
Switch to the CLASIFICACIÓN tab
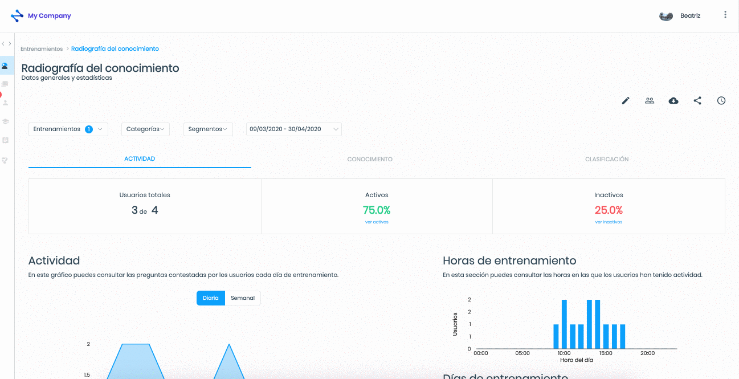pos(607,160)
